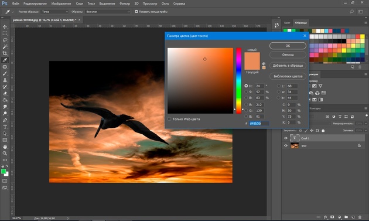The height and width of the screenshot is (221, 369).
Task: Open the workspace switcher icon
Action: tap(361, 12)
